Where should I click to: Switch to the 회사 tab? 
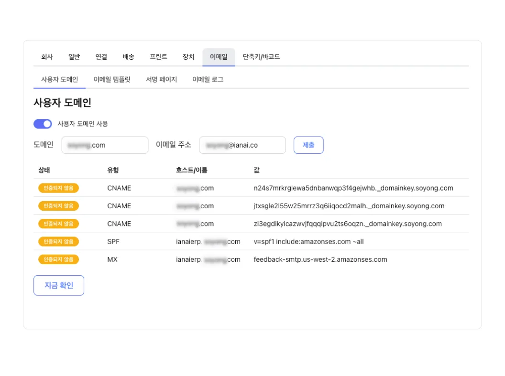[x=47, y=57]
